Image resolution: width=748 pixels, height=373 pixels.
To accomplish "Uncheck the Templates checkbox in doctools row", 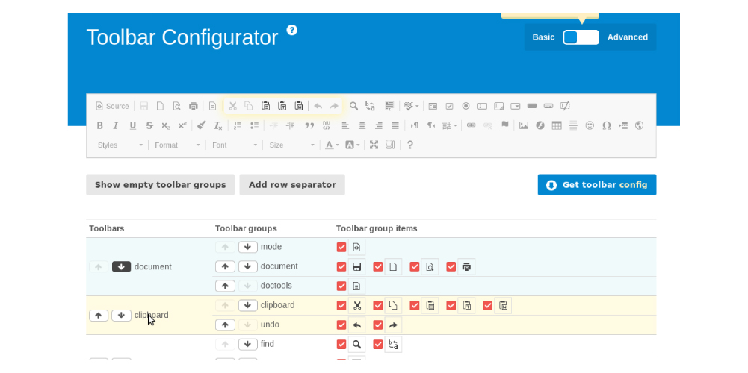I will coord(341,286).
